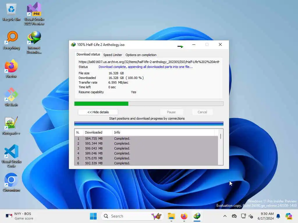Click the 6.595 MB/sec transfer rate value
This screenshot has height=223, width=298.
click(x=118, y=82)
